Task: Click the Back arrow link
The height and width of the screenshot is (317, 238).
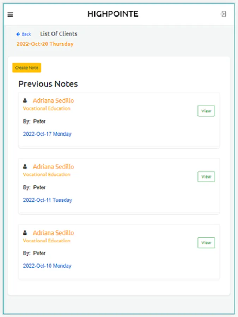Action: (24, 34)
